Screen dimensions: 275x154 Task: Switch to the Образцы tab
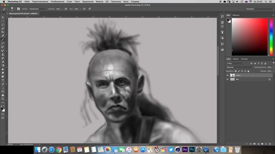[236, 15]
